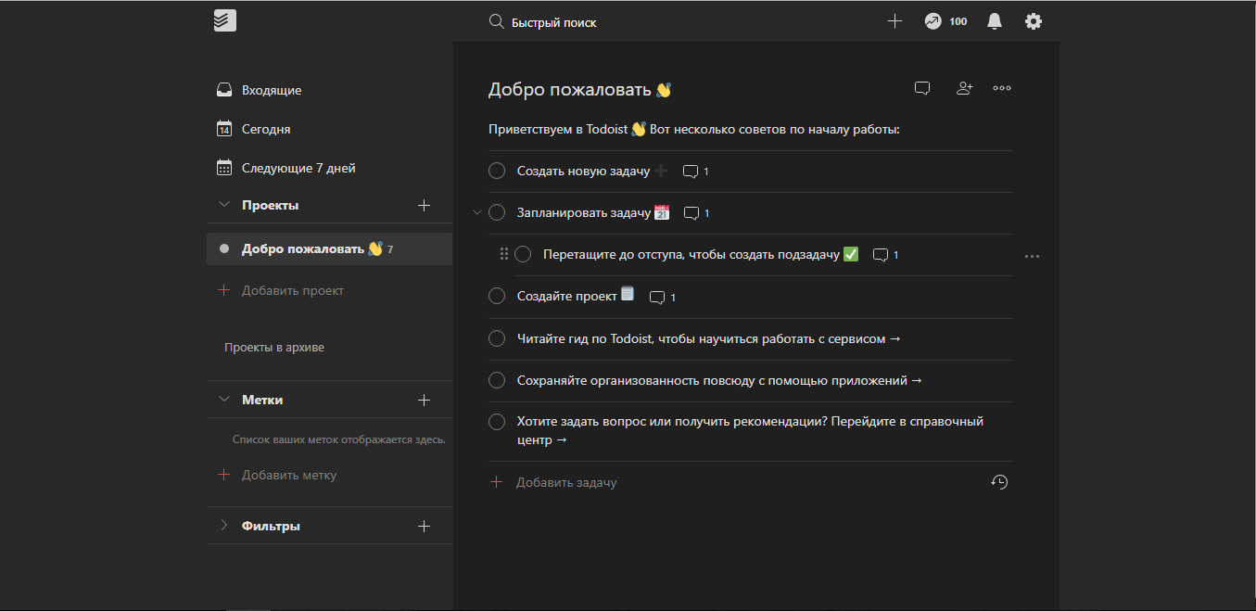Open "Входящие" inbox in sidebar
The image size is (1256, 611).
(271, 90)
